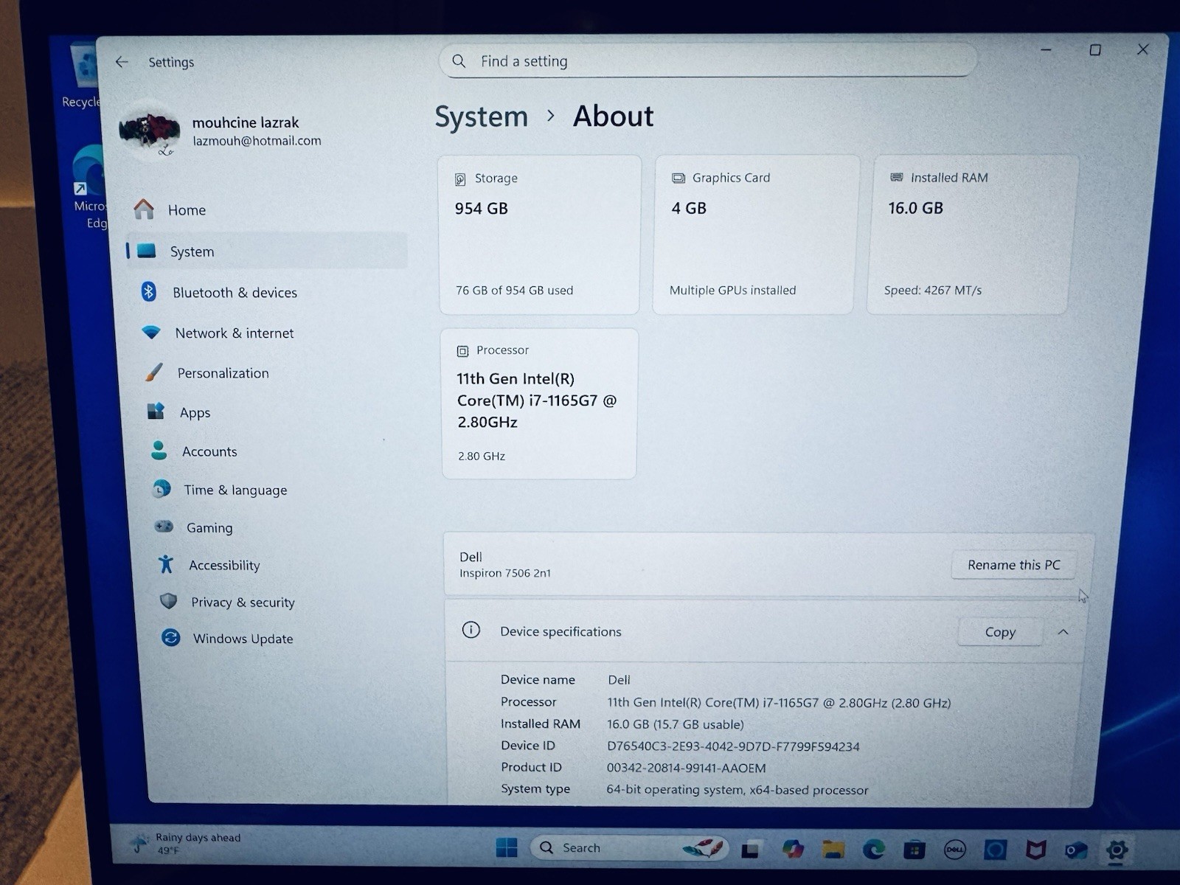Click the info icon beside Device specifications

coord(471,630)
